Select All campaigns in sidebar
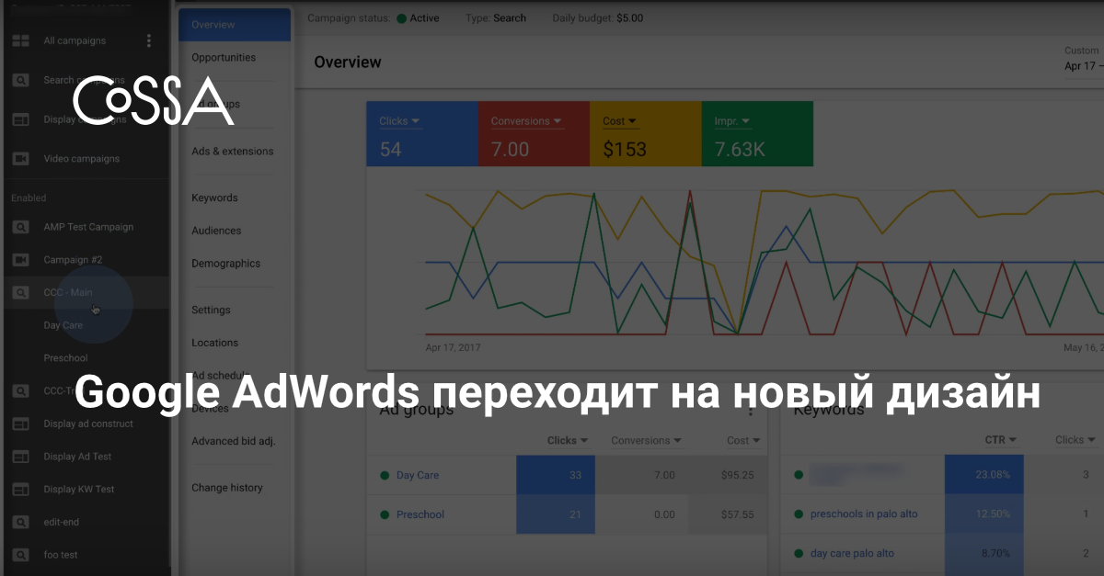Screen dimensions: 1104x576 (x=75, y=40)
